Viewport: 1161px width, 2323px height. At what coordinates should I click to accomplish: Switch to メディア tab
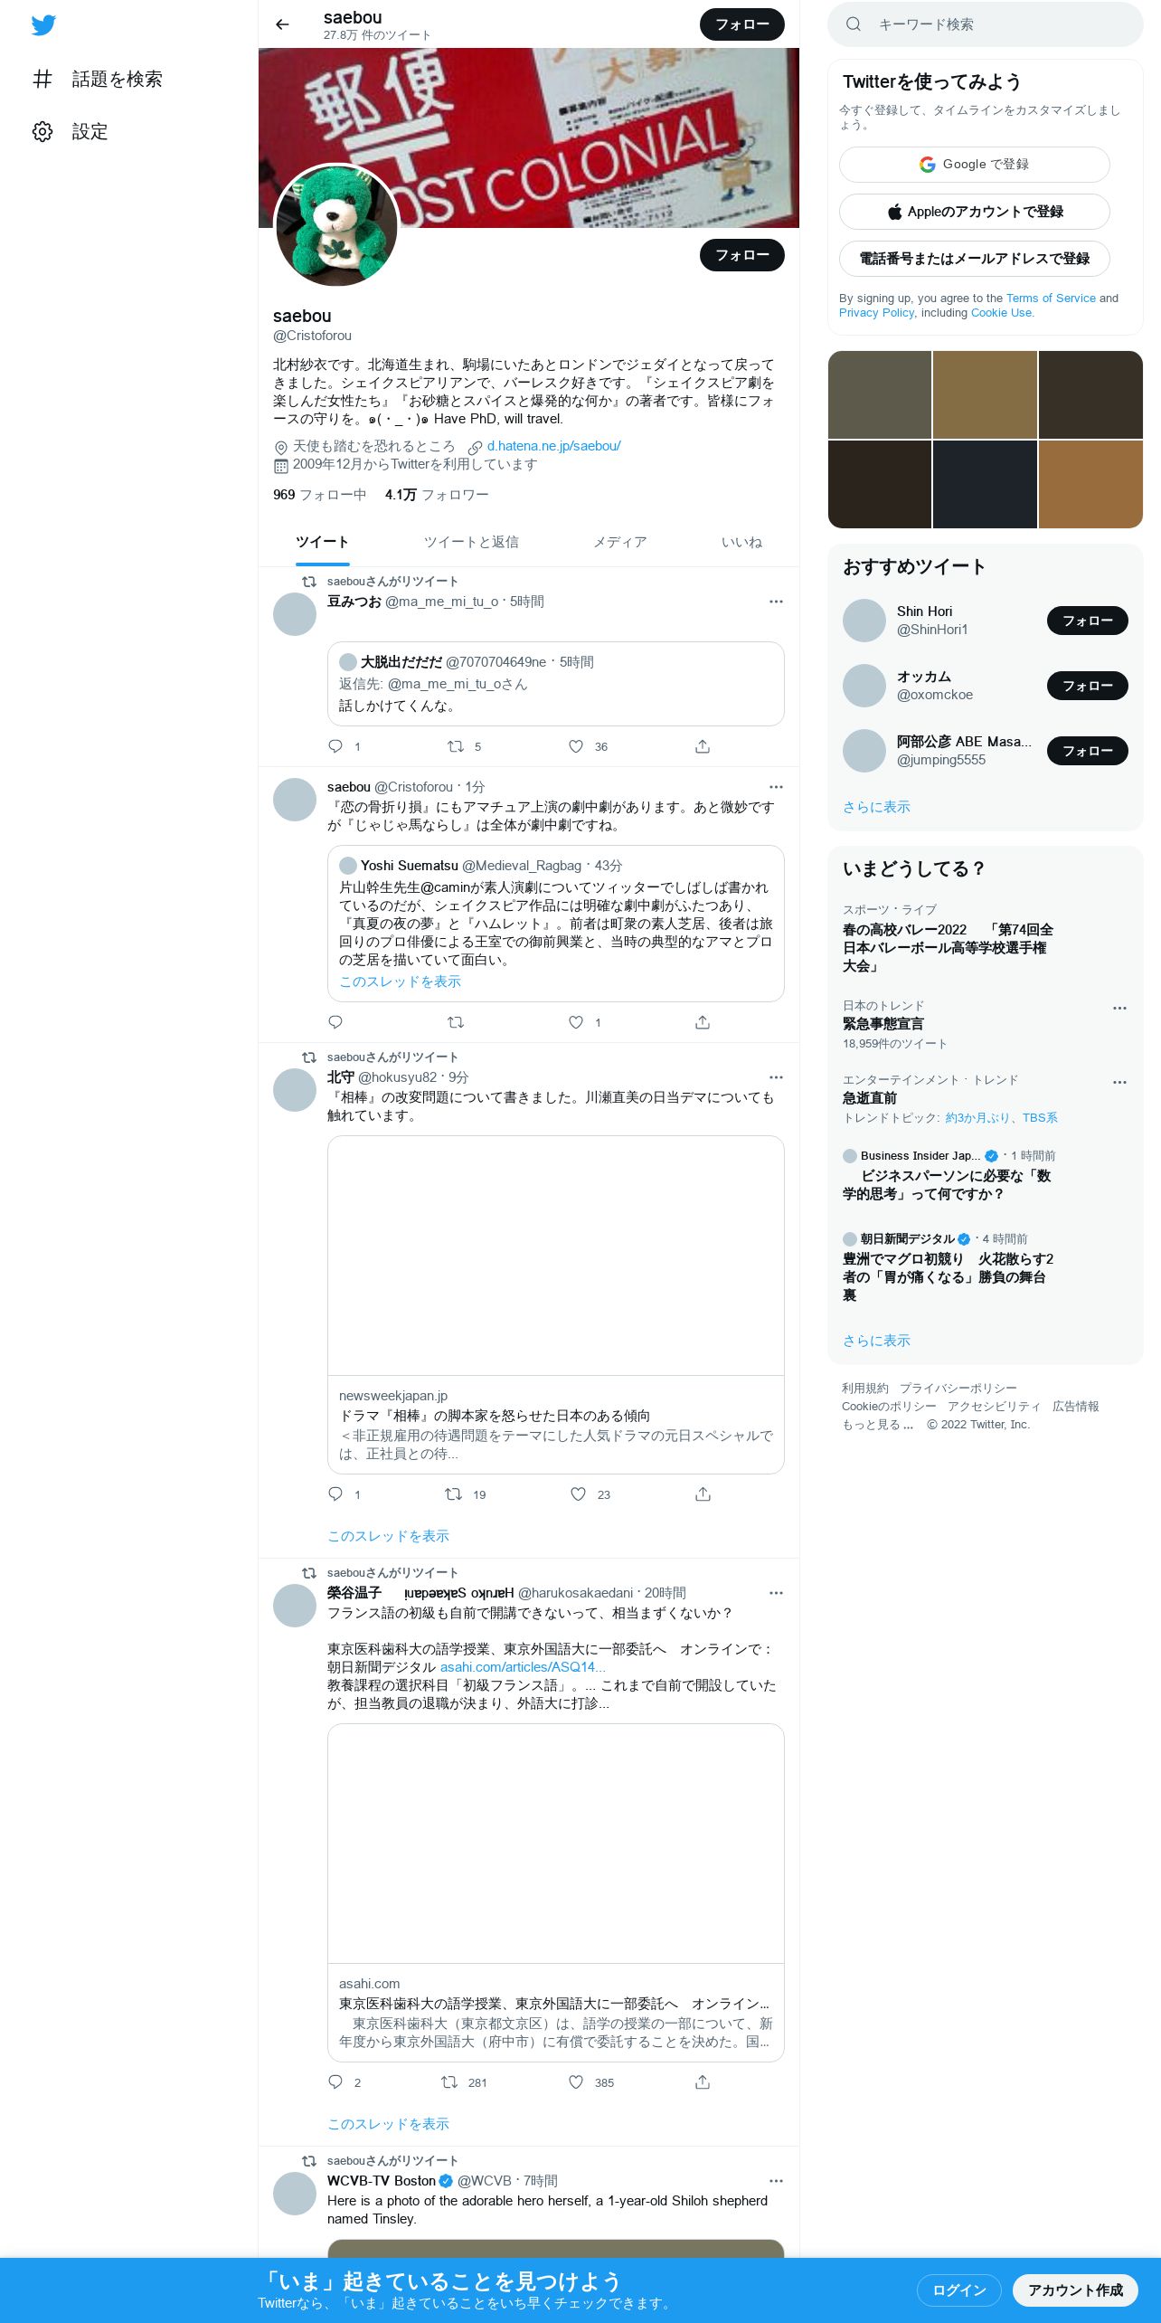(x=619, y=542)
